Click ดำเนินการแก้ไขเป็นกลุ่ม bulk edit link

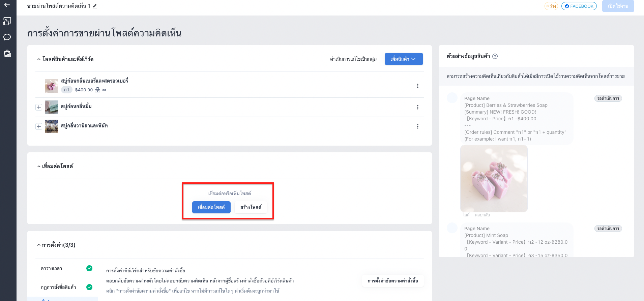pos(353,59)
